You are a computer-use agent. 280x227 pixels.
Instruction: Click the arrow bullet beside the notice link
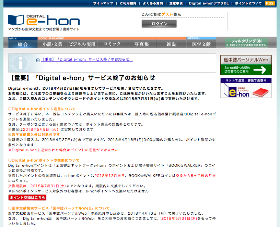point(38,60)
